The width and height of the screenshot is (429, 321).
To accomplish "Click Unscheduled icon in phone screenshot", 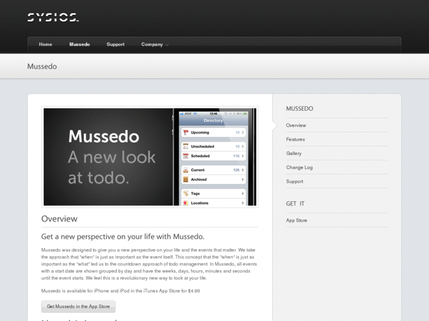I will point(186,147).
